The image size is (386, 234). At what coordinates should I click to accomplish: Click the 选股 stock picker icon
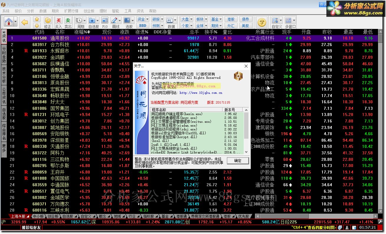127,20
